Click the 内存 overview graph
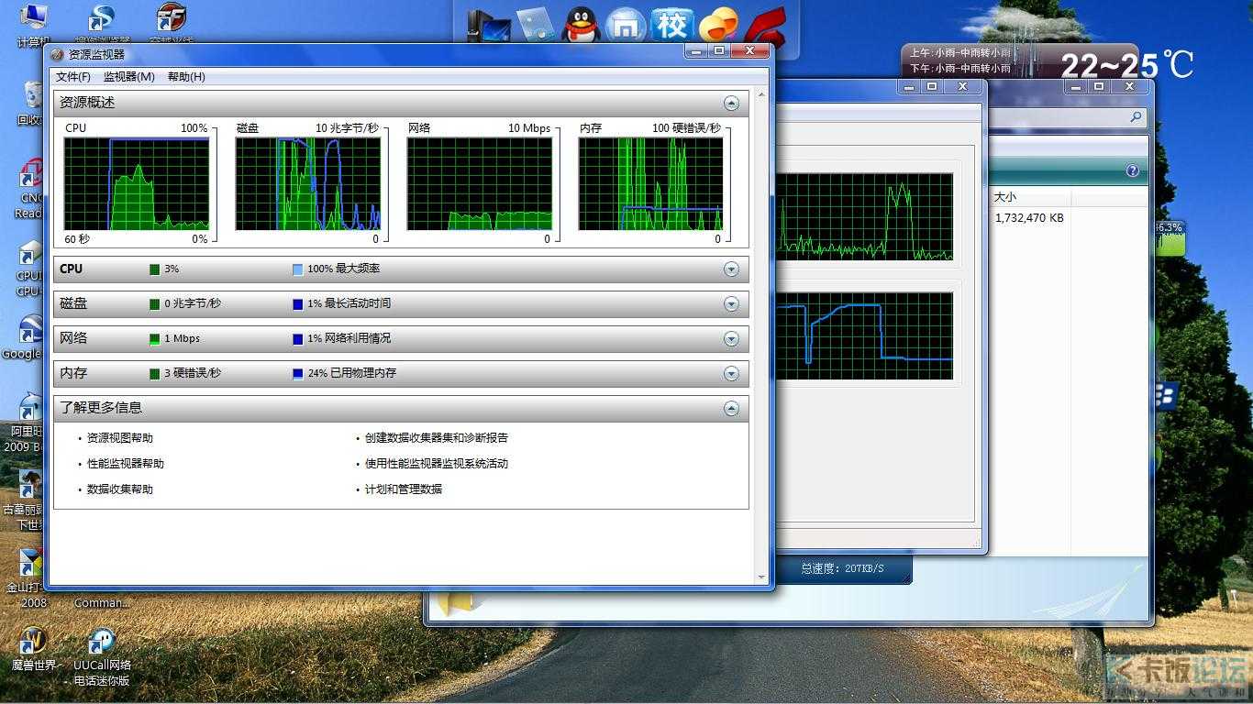Image resolution: width=1253 pixels, height=704 pixels. pos(651,184)
